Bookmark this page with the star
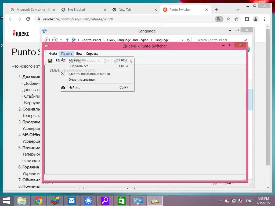The image size is (275, 206). point(236,19)
